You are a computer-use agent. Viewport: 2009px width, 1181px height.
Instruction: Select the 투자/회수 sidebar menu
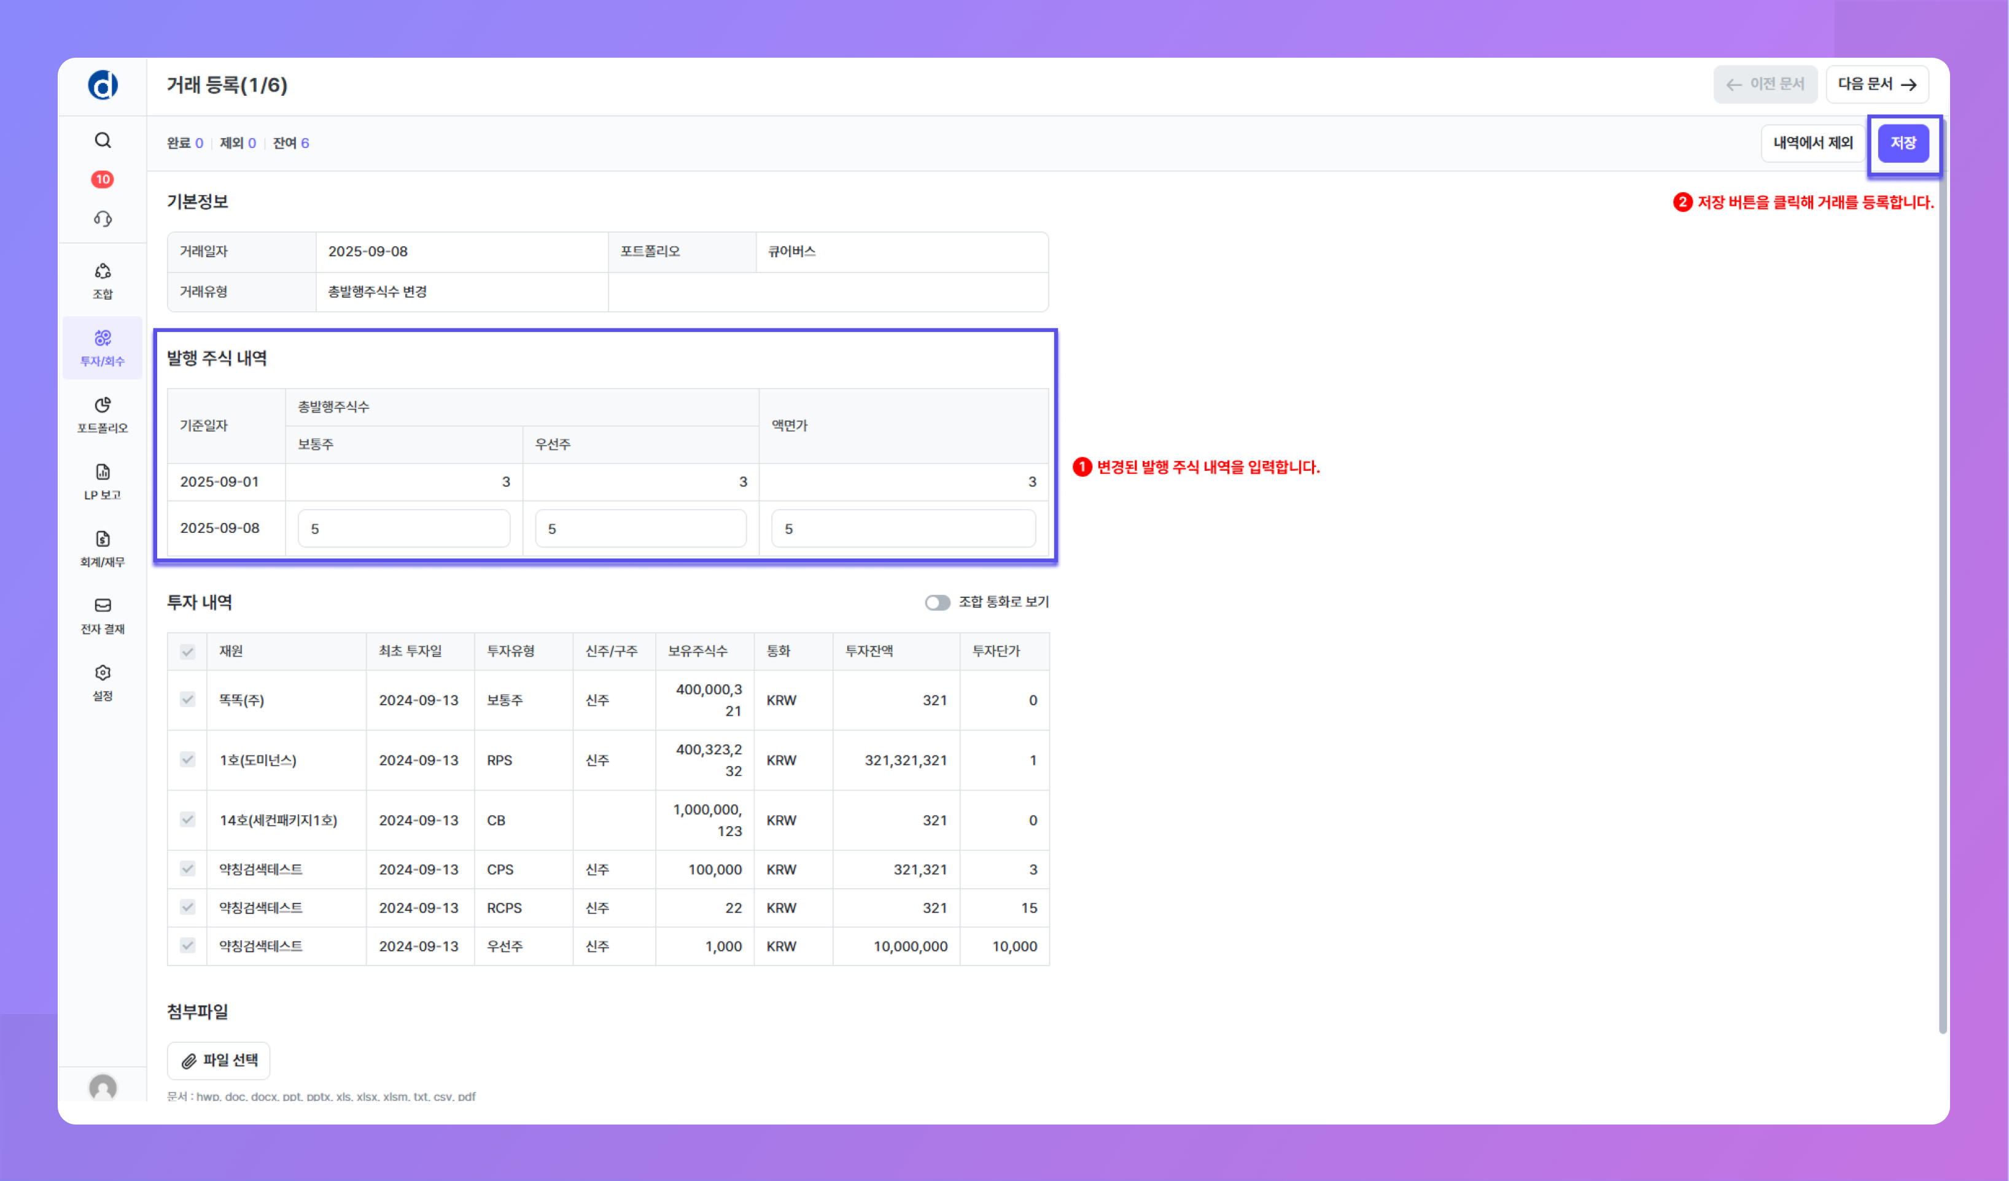coord(103,348)
